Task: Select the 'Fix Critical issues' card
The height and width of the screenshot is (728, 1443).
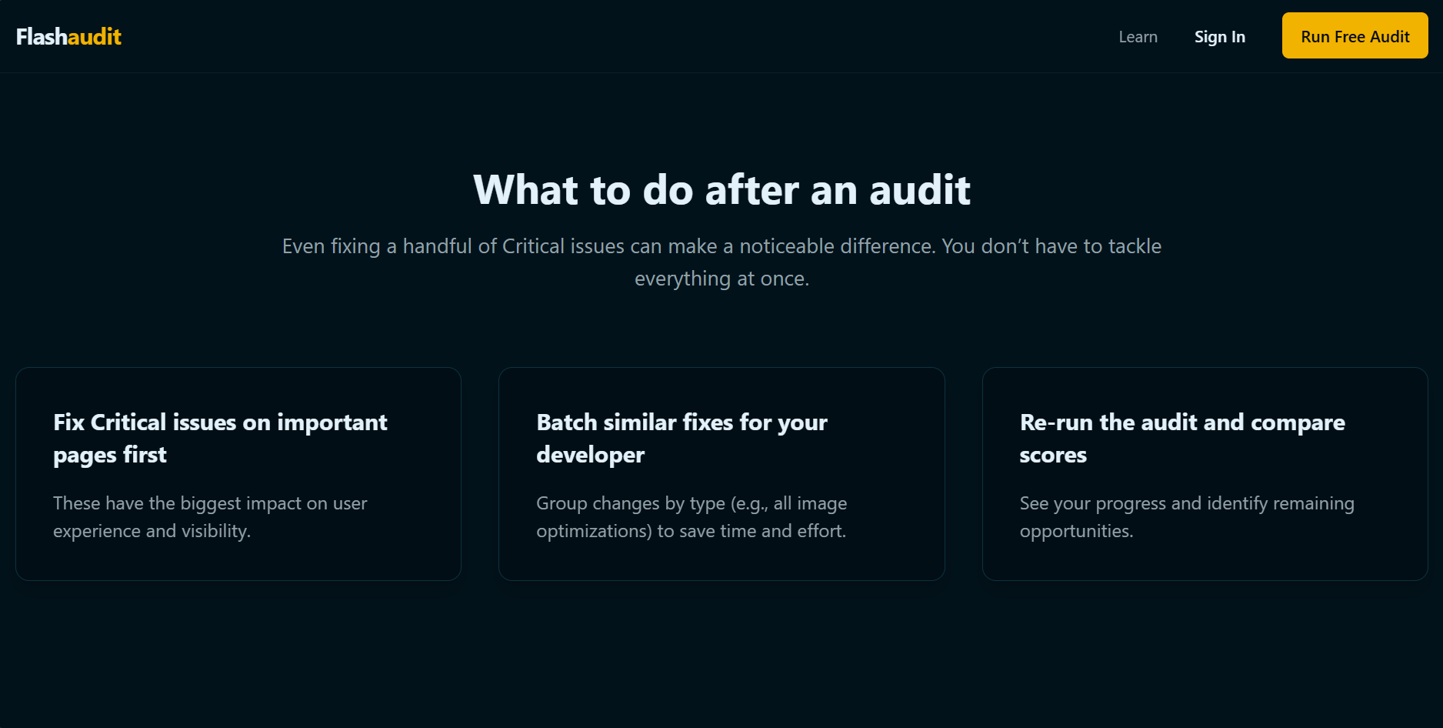Action: (x=238, y=474)
